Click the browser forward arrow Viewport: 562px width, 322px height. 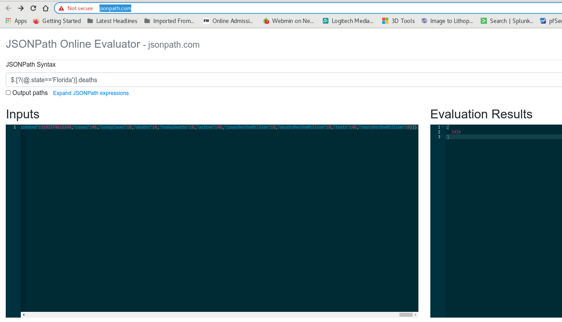(21, 8)
